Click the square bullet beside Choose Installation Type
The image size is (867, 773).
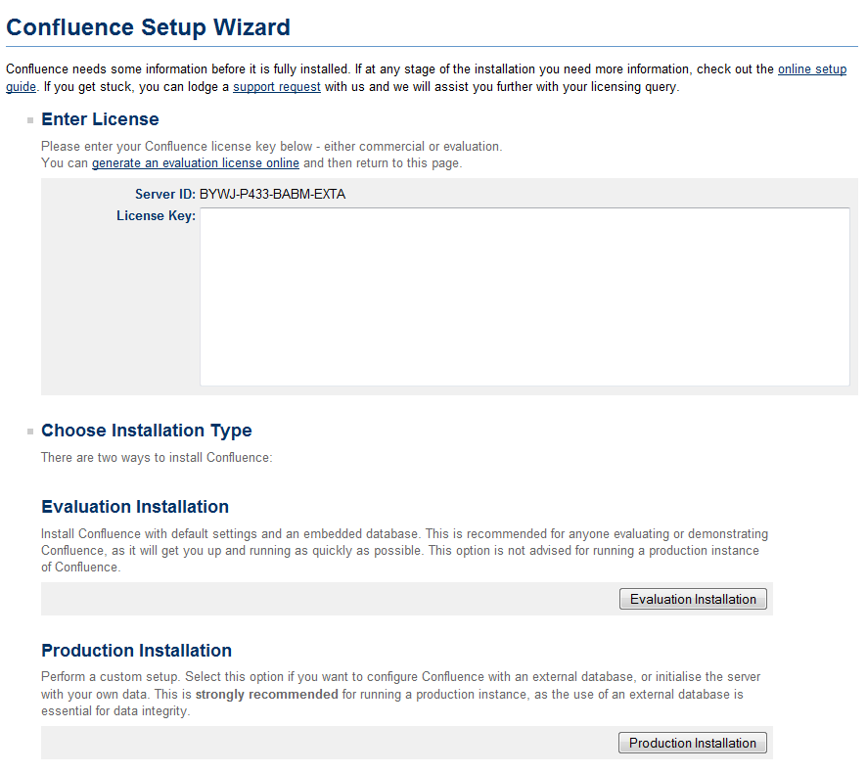[30, 432]
